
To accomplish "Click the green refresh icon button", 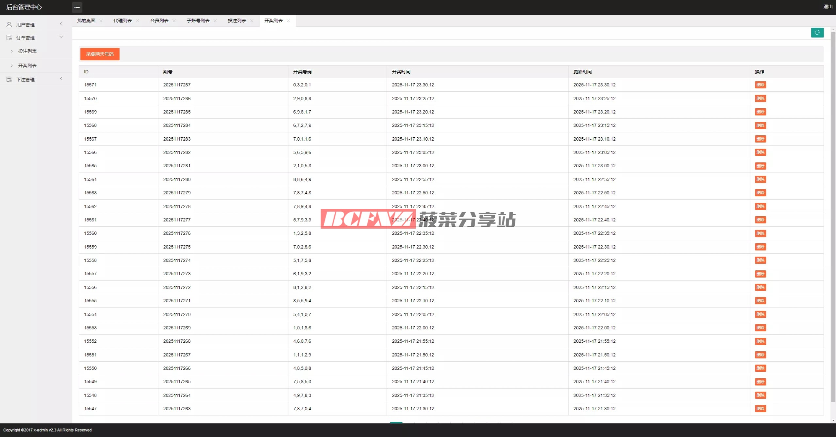I will [x=817, y=33].
